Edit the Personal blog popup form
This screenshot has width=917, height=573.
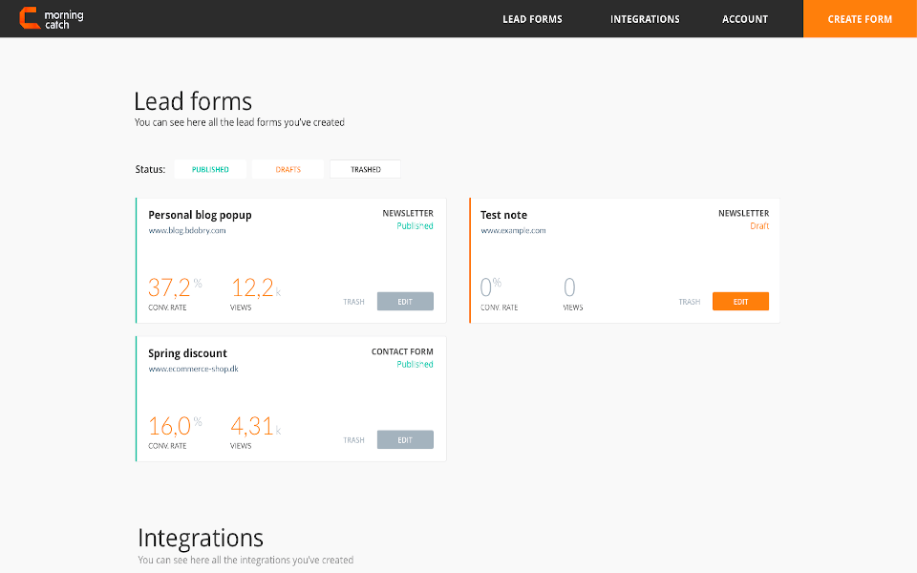click(405, 302)
